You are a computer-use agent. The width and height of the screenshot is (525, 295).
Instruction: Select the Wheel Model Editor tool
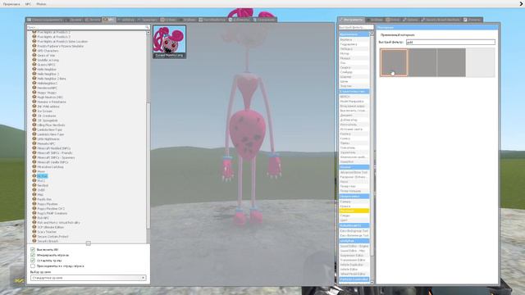(354, 274)
